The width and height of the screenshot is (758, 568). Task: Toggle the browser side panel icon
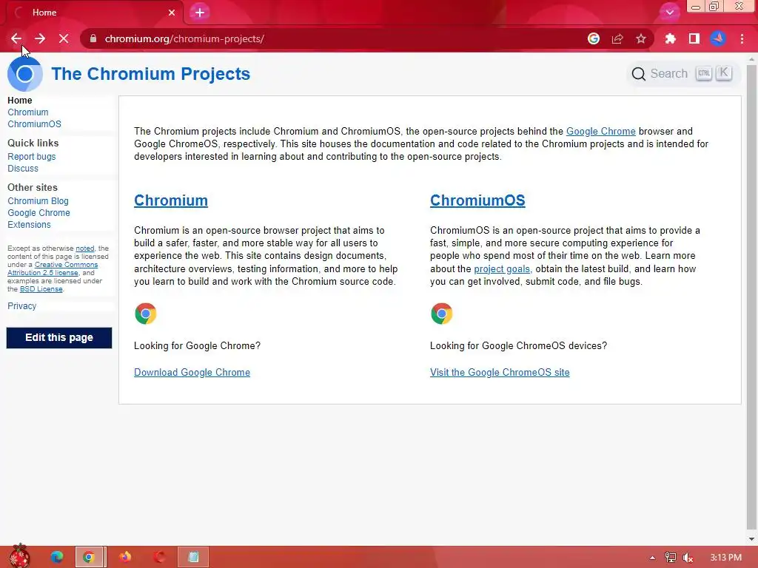pyautogui.click(x=694, y=38)
